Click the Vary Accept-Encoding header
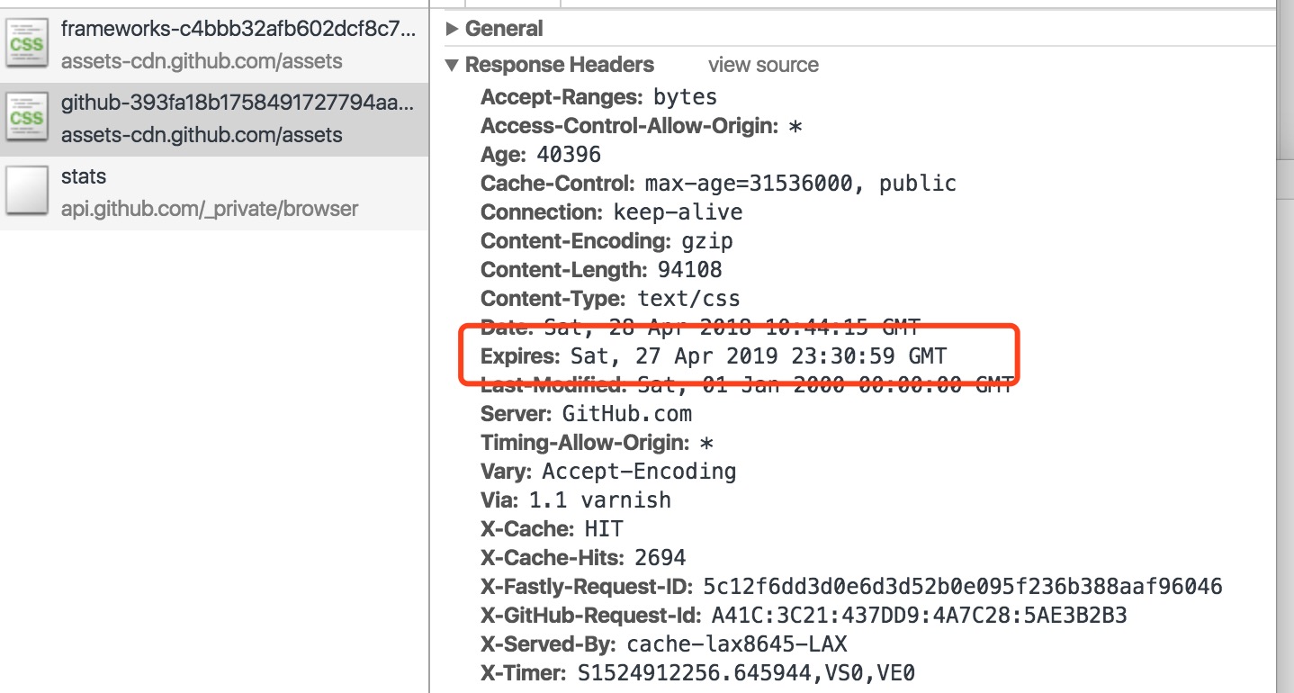Screen dimensions: 1294x693 click(x=608, y=472)
